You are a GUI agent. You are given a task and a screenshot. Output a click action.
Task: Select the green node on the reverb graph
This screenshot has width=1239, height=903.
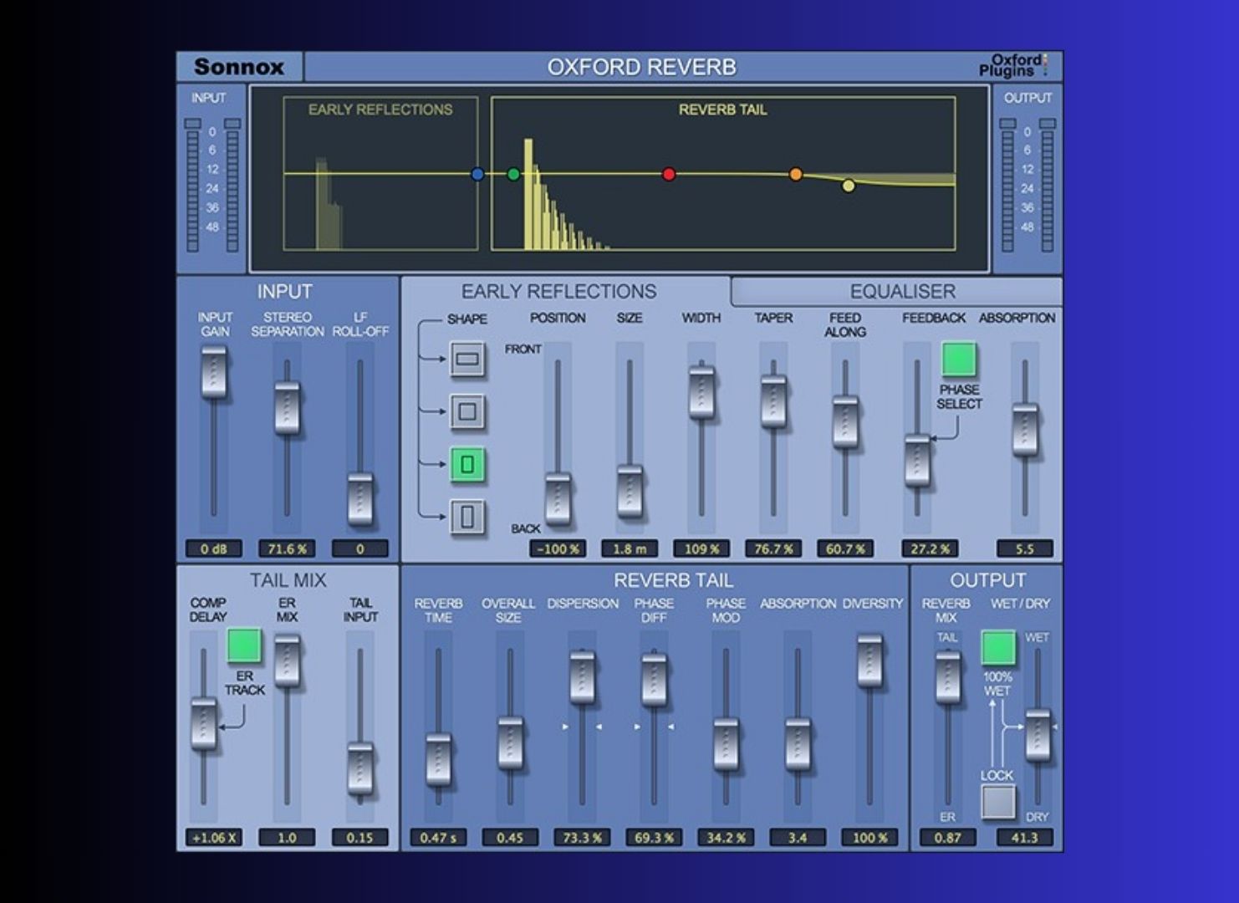point(513,174)
